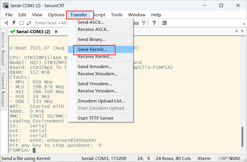
Task: Choose Send Binary... menu entry
Action: pyautogui.click(x=100, y=39)
